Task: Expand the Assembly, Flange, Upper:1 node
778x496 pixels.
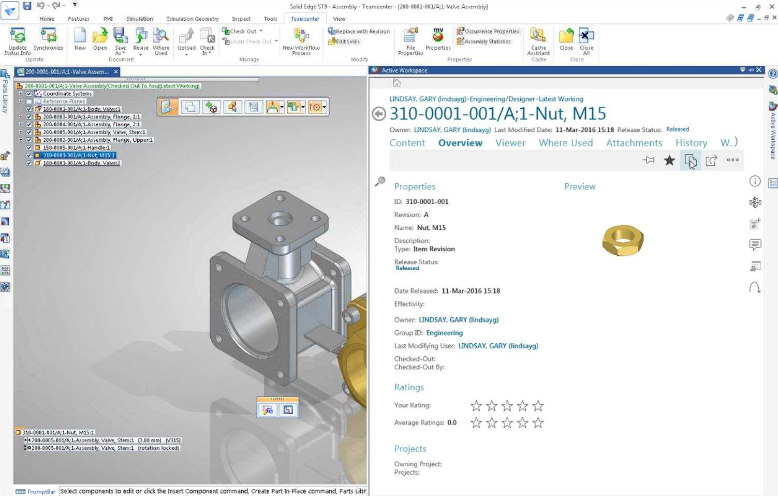Action: coord(21,140)
